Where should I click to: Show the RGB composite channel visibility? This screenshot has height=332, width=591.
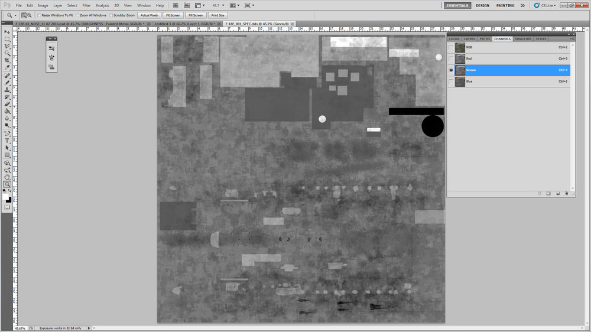point(451,47)
